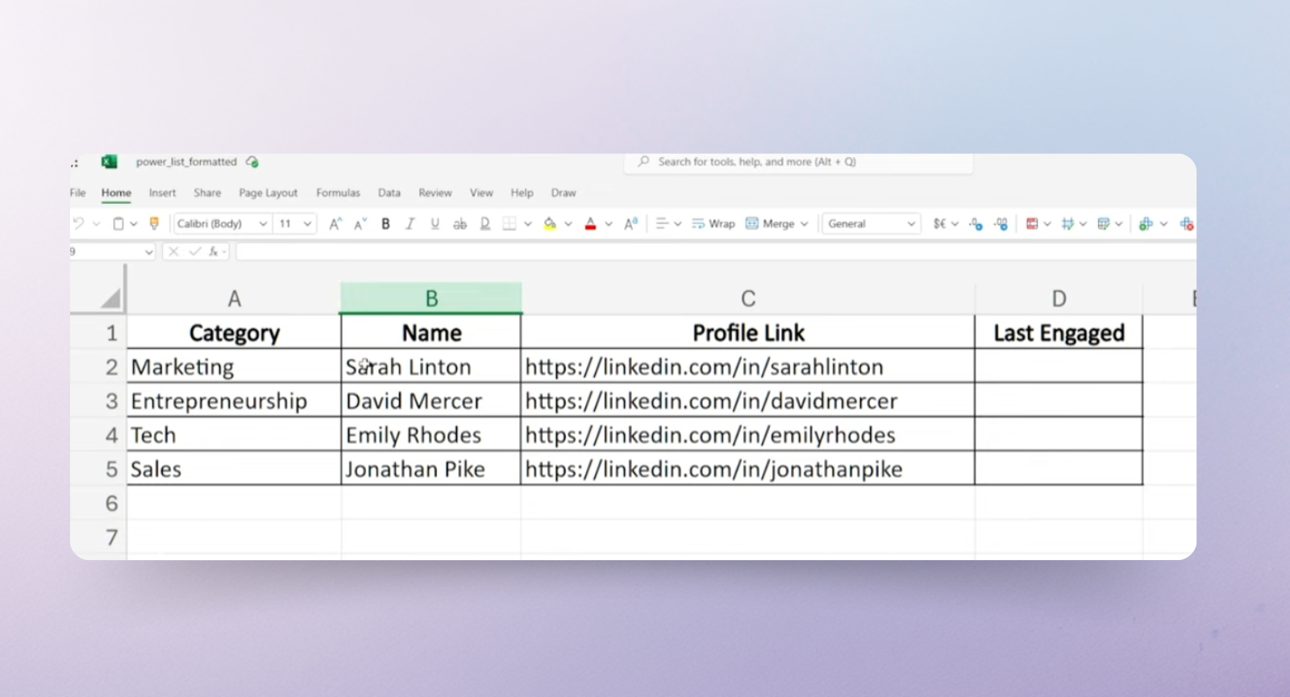Viewport: 1290px width, 697px height.
Task: Click the Decrease Decimal icon
Action: pyautogui.click(x=1001, y=223)
